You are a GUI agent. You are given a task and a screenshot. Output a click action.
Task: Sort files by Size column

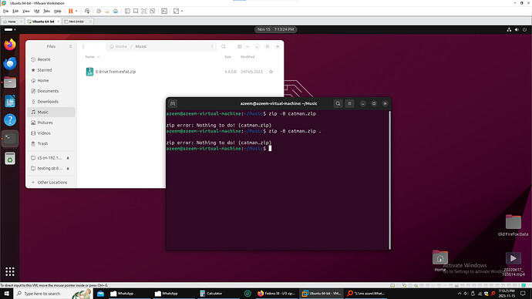click(x=227, y=56)
